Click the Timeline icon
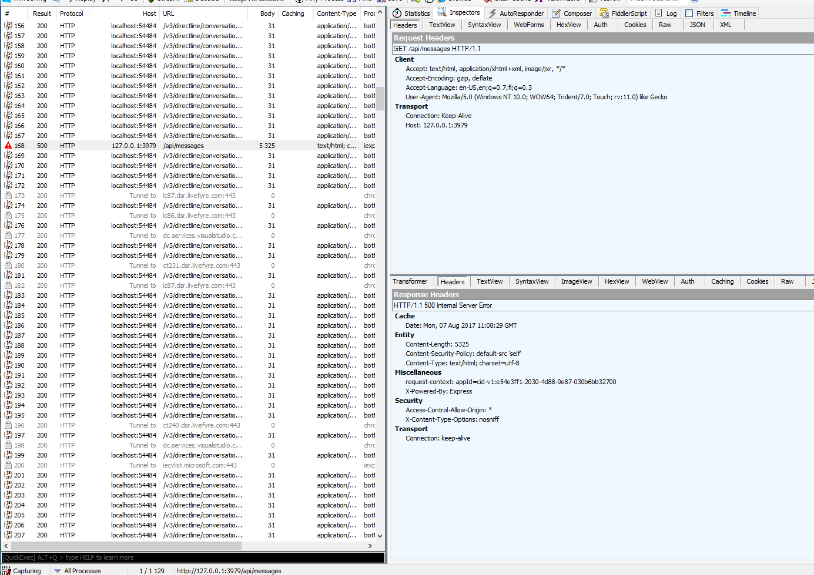 [x=726, y=13]
